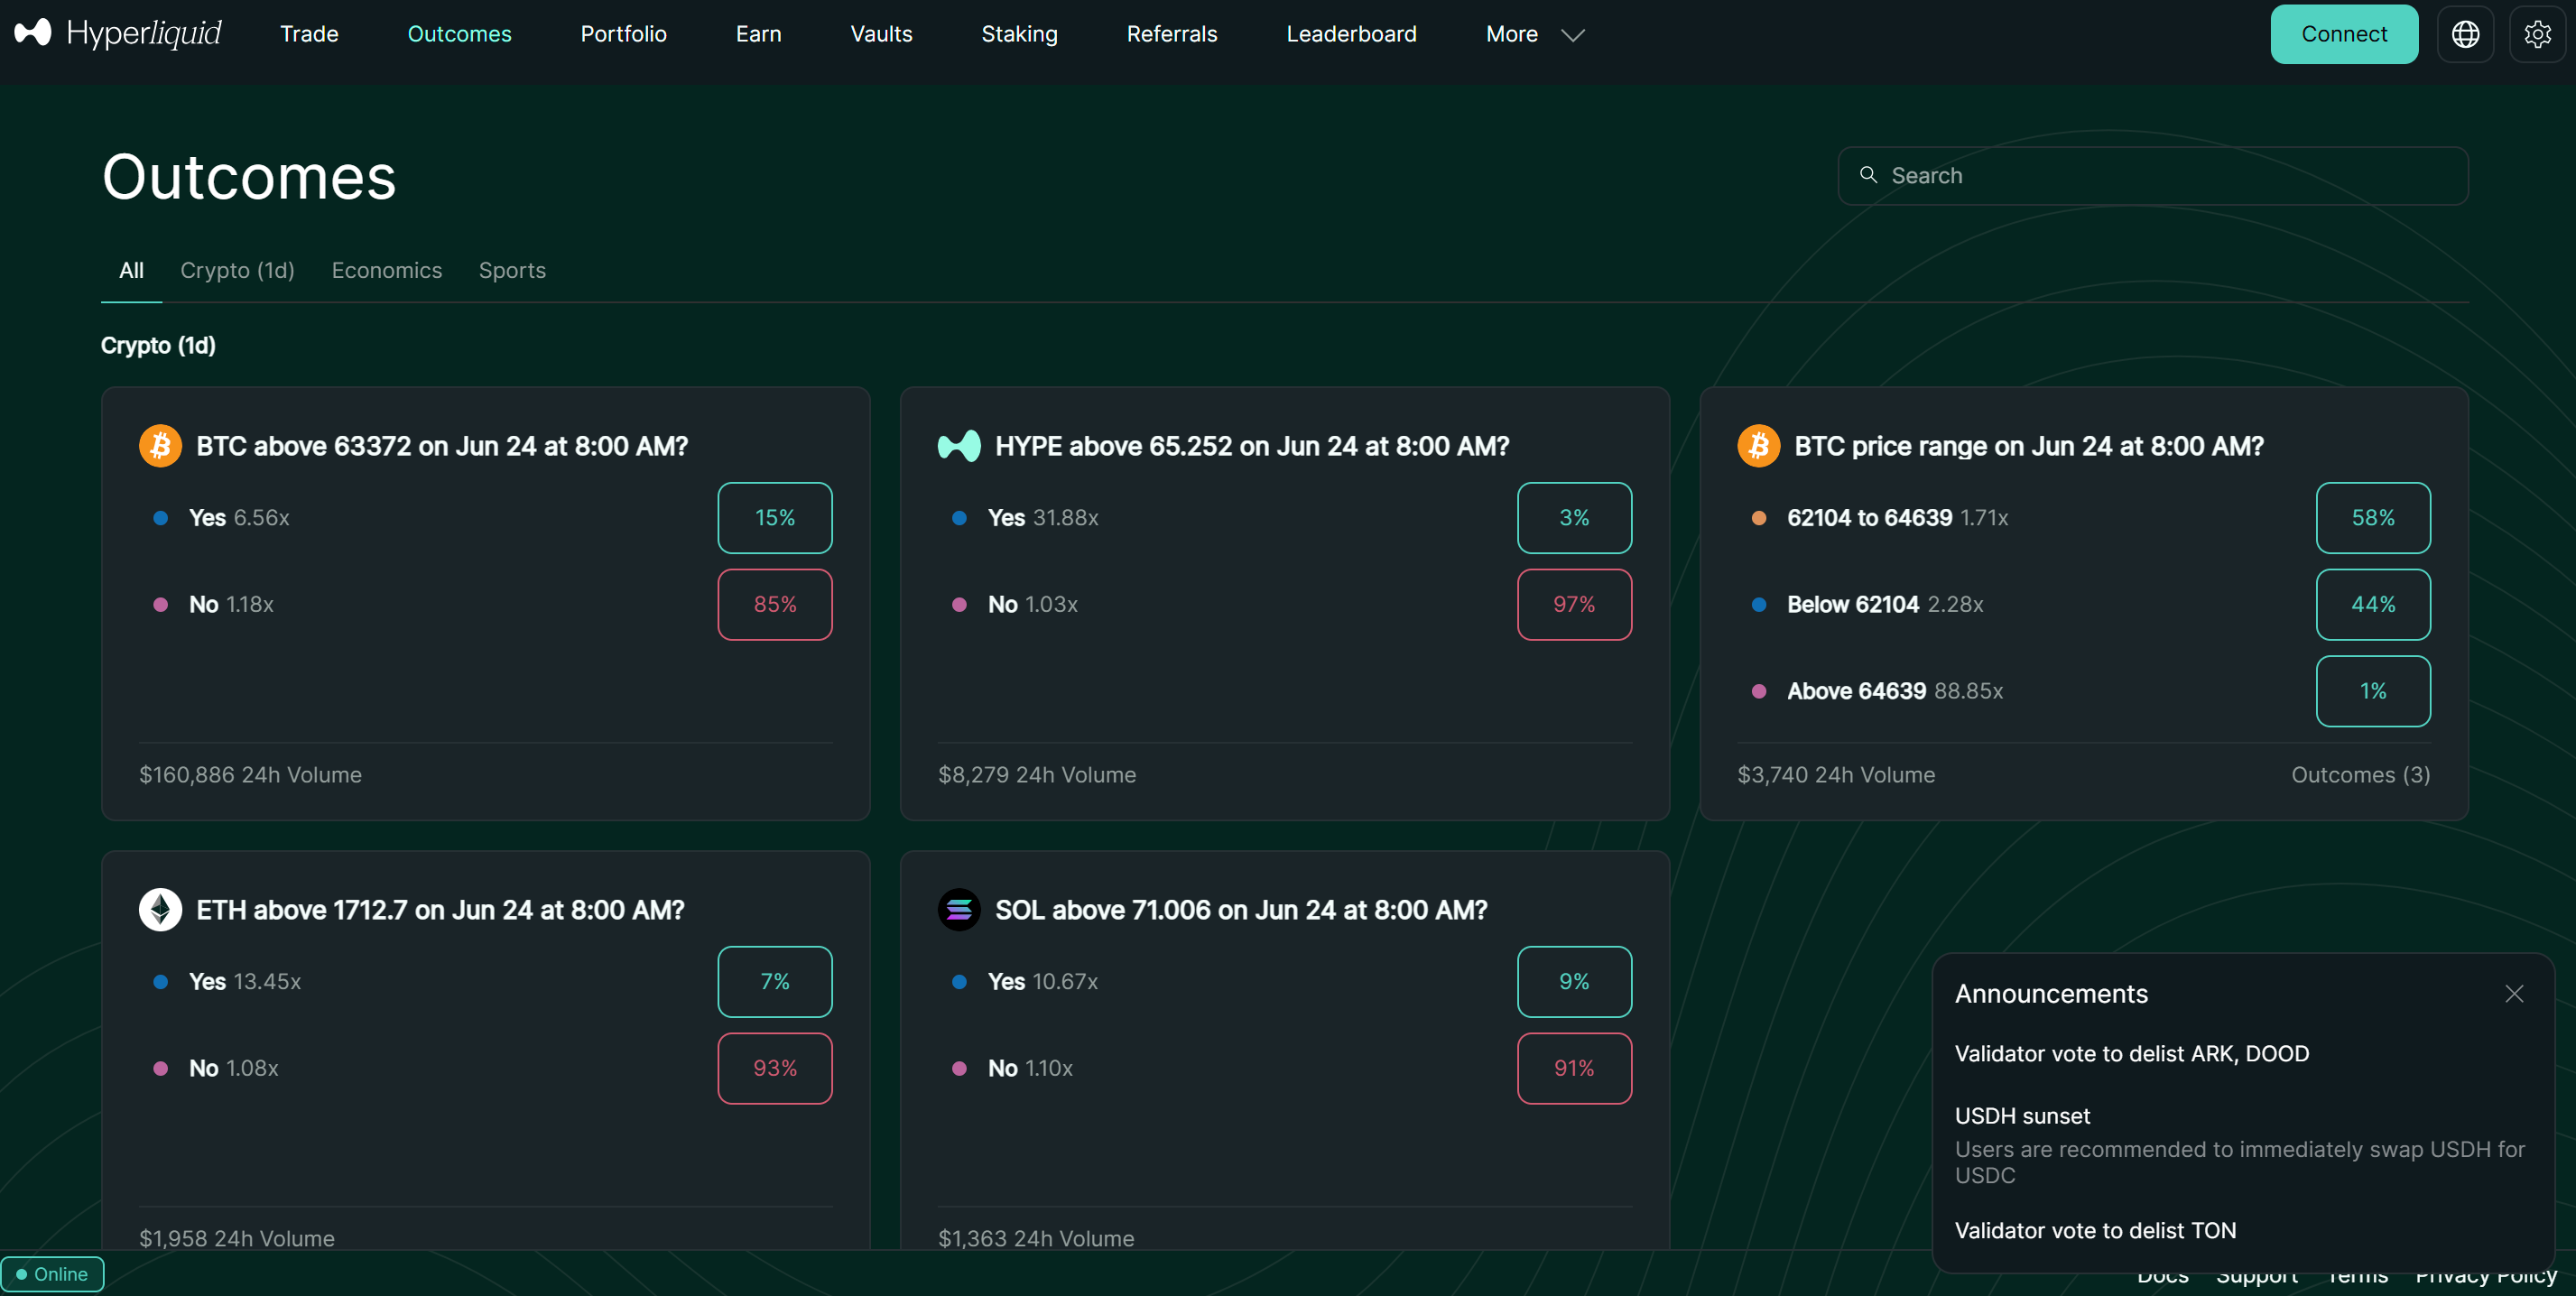The height and width of the screenshot is (1296, 2576).
Task: Click the Online status indicator
Action: [52, 1274]
